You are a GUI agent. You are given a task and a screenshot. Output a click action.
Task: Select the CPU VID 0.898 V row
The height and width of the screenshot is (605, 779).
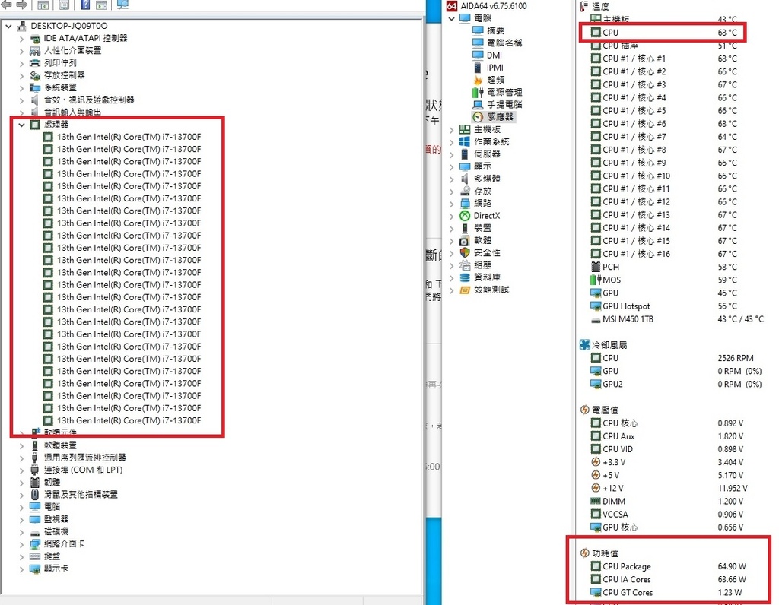tap(666, 449)
